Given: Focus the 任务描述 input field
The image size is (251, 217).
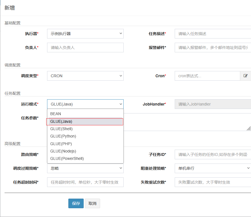Looking at the screenshot, I should tap(213, 34).
